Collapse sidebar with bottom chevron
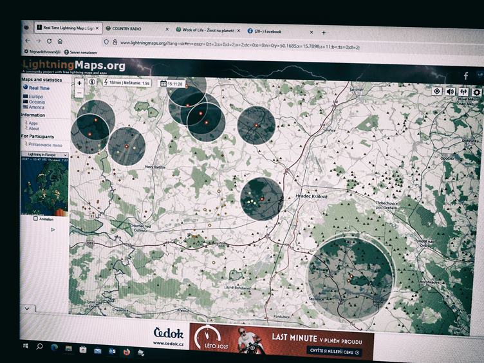 point(28,308)
